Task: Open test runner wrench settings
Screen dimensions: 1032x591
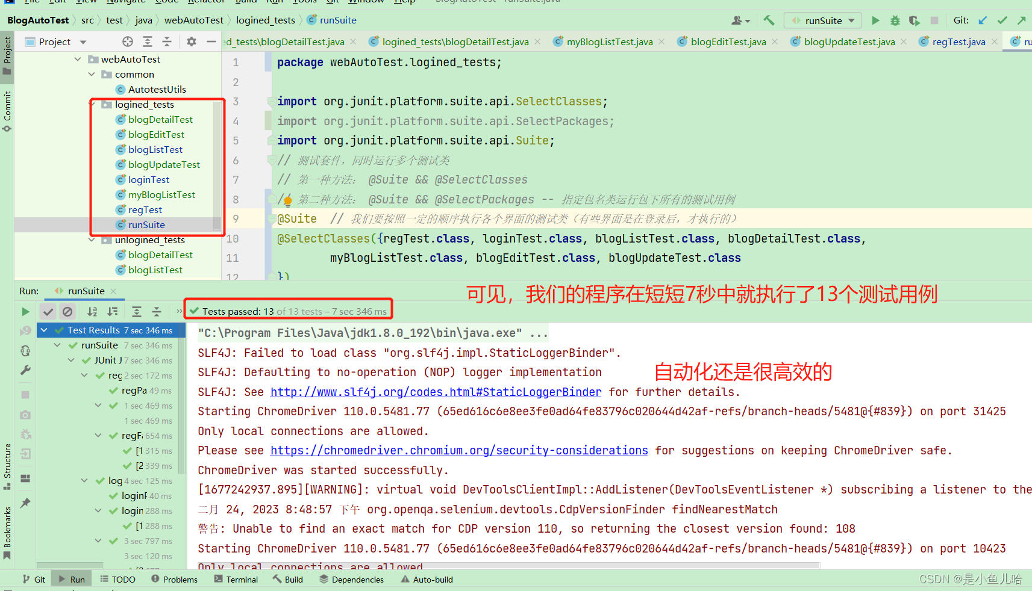Action: click(25, 370)
